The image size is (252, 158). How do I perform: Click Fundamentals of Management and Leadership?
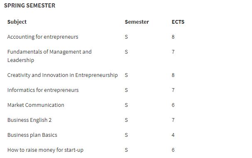(49, 56)
